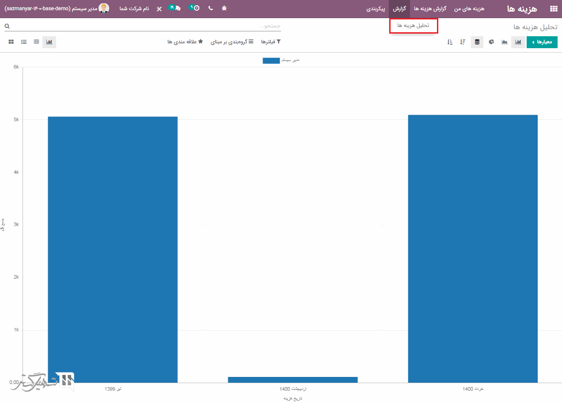Image resolution: width=562 pixels, height=403 pixels.
Task: Select the pie chart mode
Action: pyautogui.click(x=491, y=42)
